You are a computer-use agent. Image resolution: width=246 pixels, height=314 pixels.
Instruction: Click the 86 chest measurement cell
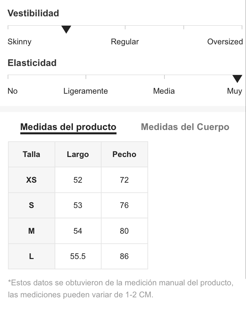coord(124,256)
